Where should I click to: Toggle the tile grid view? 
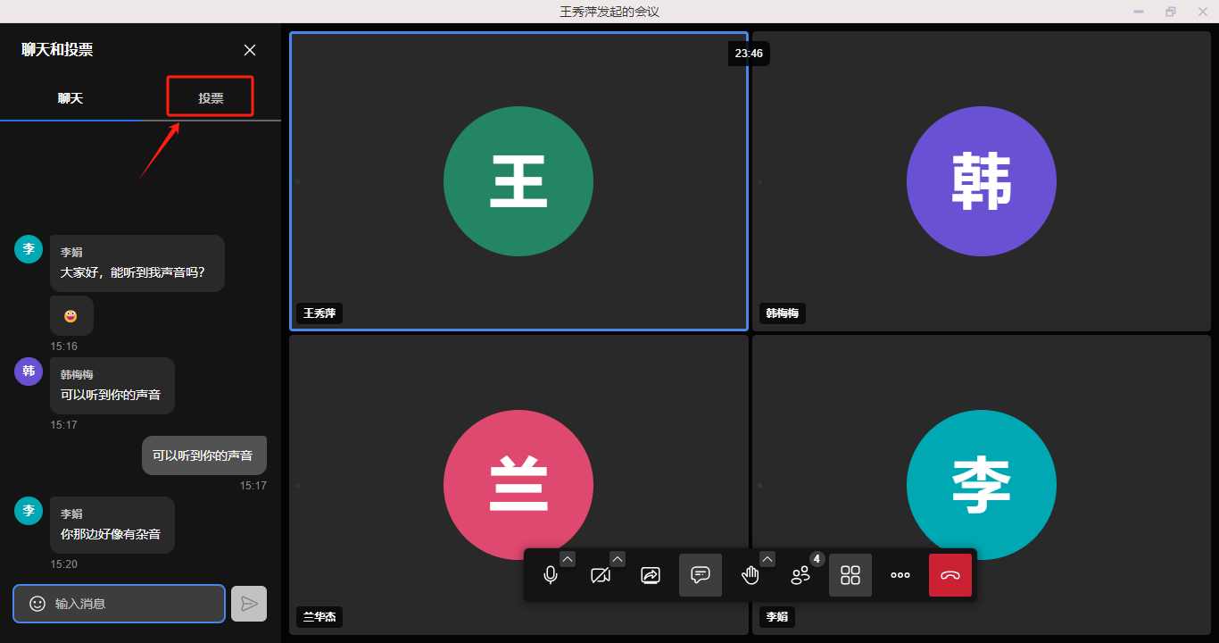click(x=850, y=575)
